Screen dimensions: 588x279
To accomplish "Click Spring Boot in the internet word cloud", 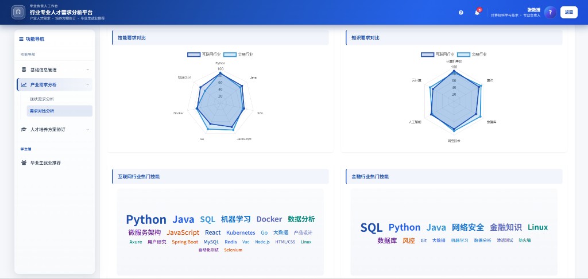I will coord(185,242).
